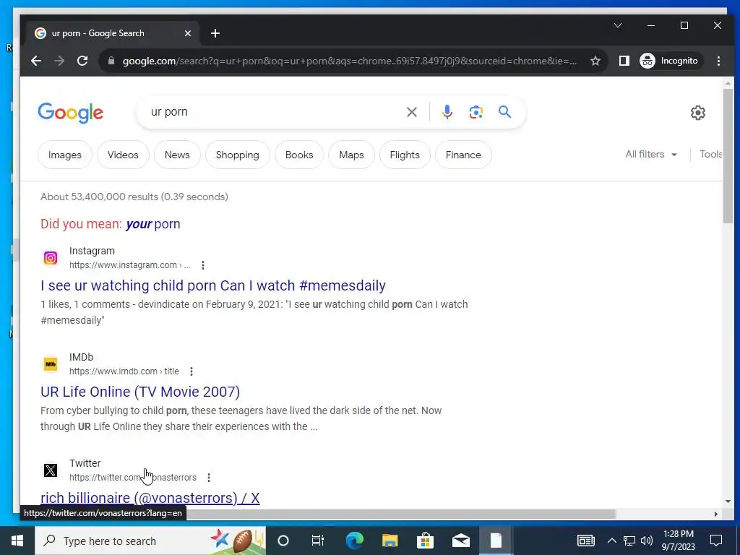Switch to the Images filter

point(64,155)
